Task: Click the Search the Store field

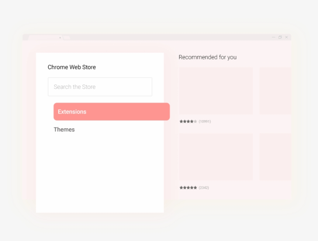Action: (x=100, y=87)
